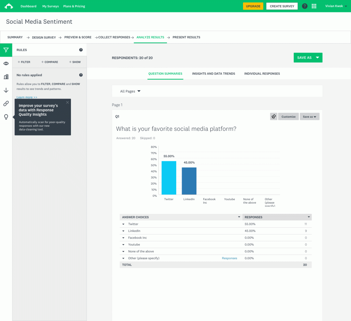Go to Present Results step
Screen dimensions: 351x321
[186, 37]
